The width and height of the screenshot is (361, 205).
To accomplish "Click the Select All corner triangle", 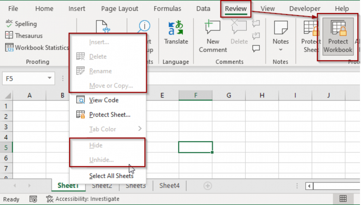I will [x=8, y=95].
